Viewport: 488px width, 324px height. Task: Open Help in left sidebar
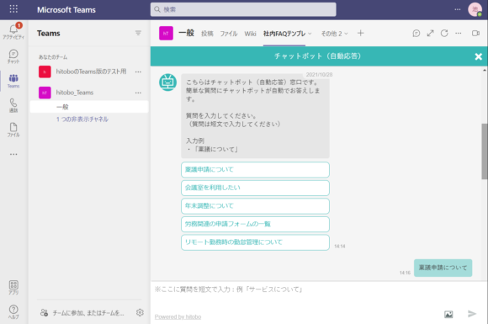pos(13,312)
